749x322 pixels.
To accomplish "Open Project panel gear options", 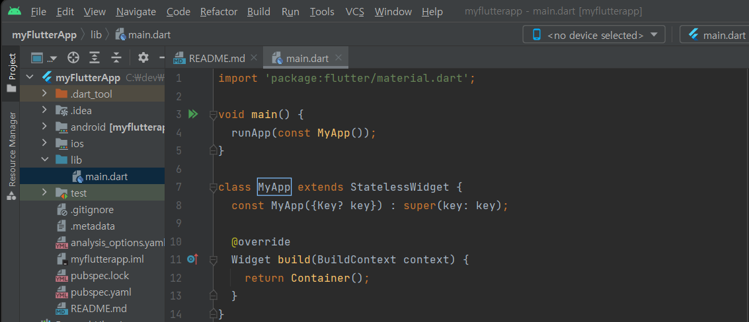I will tap(143, 58).
